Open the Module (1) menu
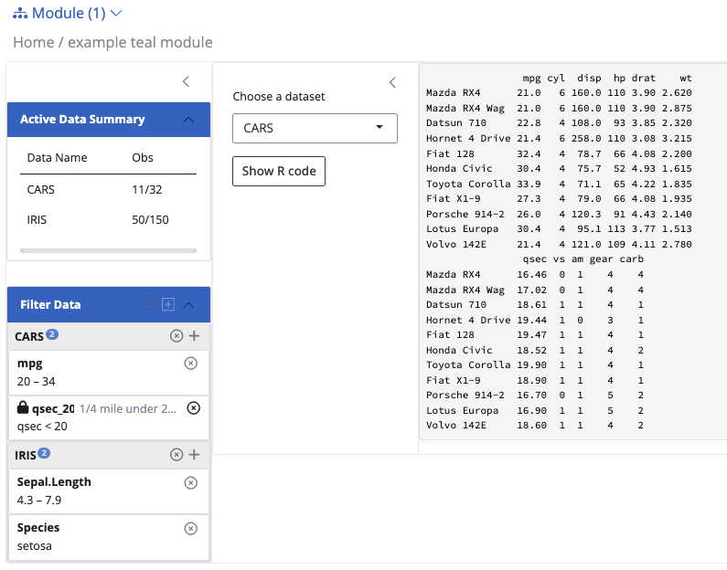This screenshot has height=570, width=727. [x=69, y=14]
